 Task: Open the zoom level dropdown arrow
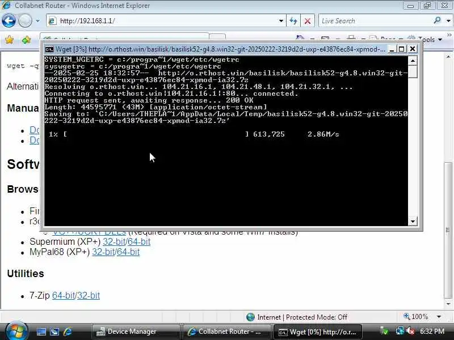[439, 317]
